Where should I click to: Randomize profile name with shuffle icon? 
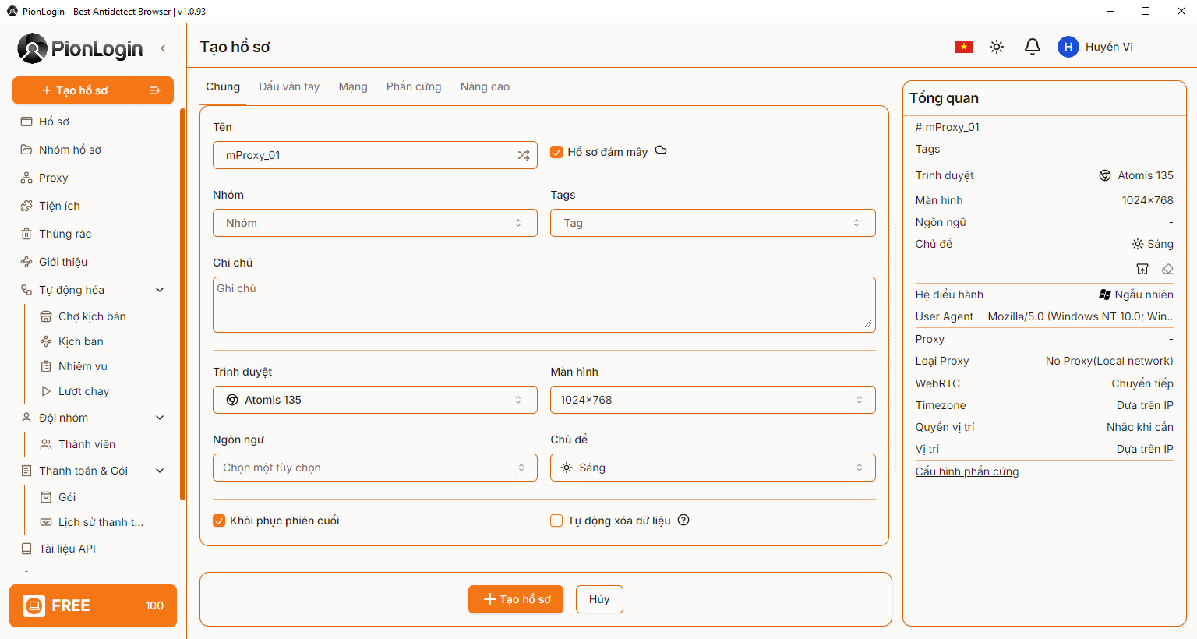pos(524,155)
